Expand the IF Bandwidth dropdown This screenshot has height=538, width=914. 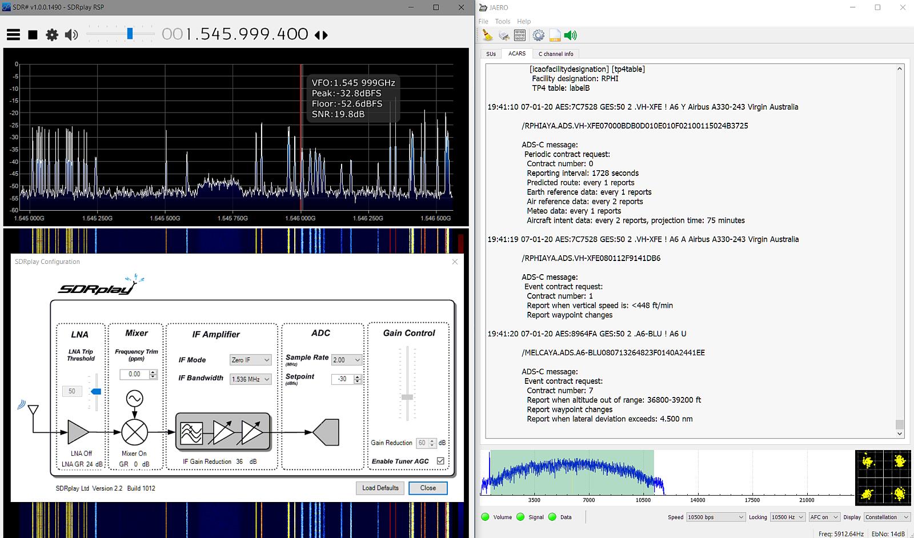pyautogui.click(x=250, y=379)
